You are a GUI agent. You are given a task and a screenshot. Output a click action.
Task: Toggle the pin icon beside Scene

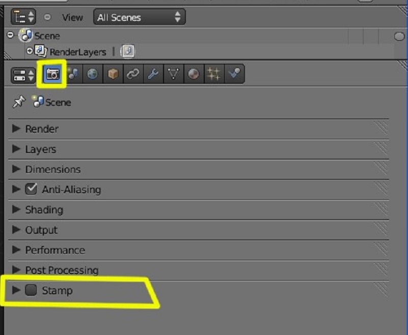19,102
